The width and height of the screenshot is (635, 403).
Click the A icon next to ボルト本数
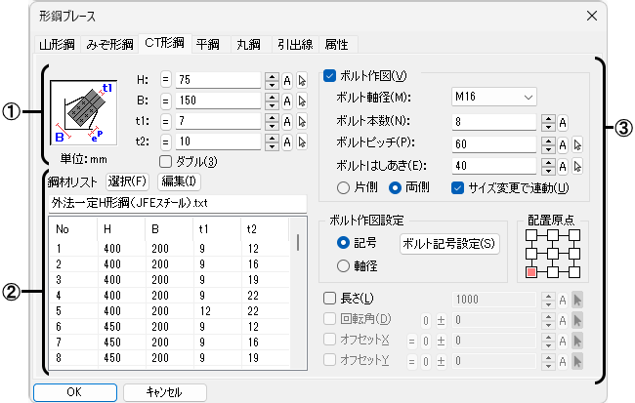click(x=563, y=122)
